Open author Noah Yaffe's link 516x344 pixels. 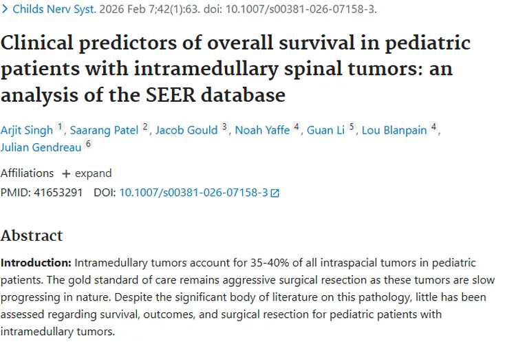pos(262,130)
